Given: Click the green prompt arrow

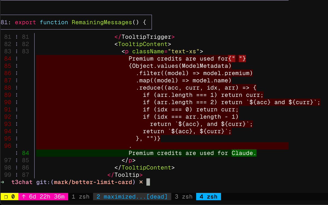Looking at the screenshot, I should point(2,182).
